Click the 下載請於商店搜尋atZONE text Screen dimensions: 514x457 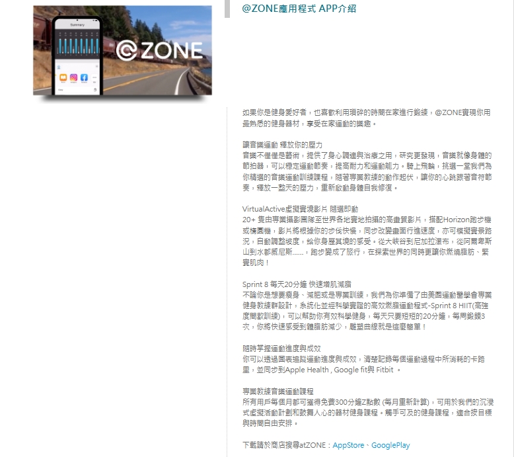click(x=287, y=445)
